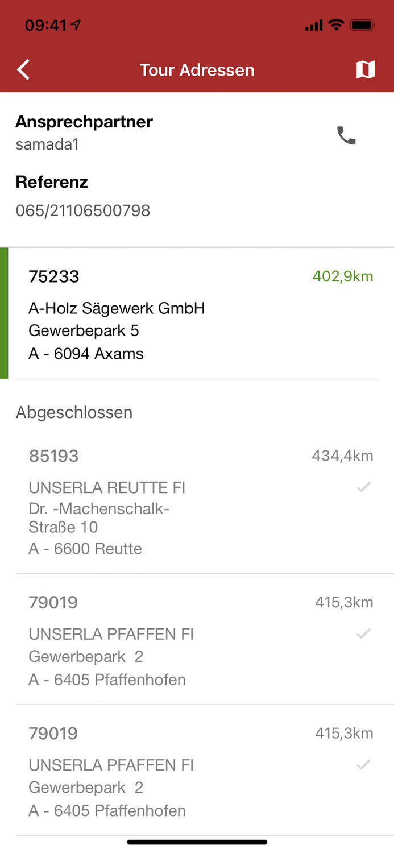Toggle completion status of stop 85193
The width and height of the screenshot is (394, 853).
coord(199,500)
